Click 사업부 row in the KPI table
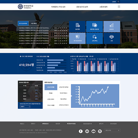Screen dimensions: 138x138 [30, 93]
